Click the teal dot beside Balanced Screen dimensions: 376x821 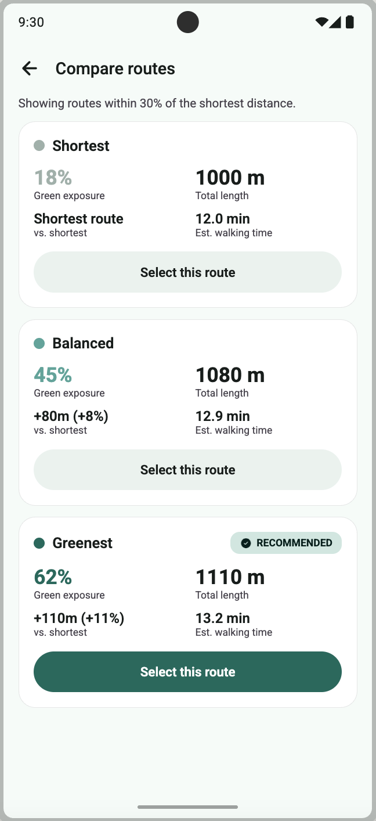(39, 343)
